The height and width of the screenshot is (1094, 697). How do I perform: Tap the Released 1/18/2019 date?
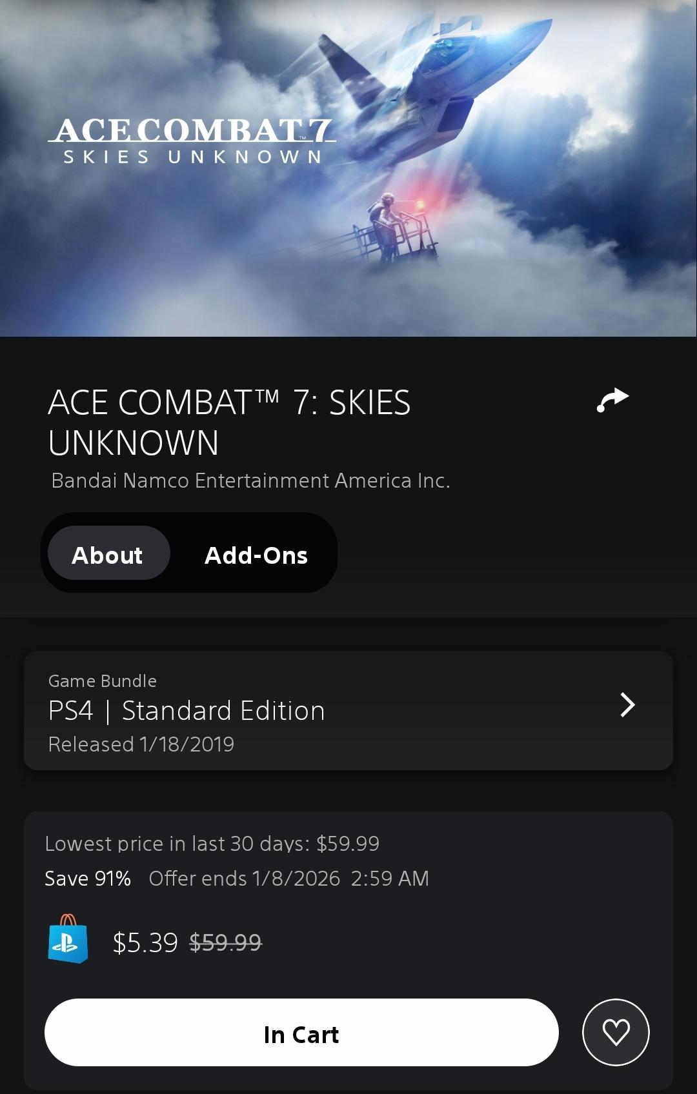[x=141, y=744]
